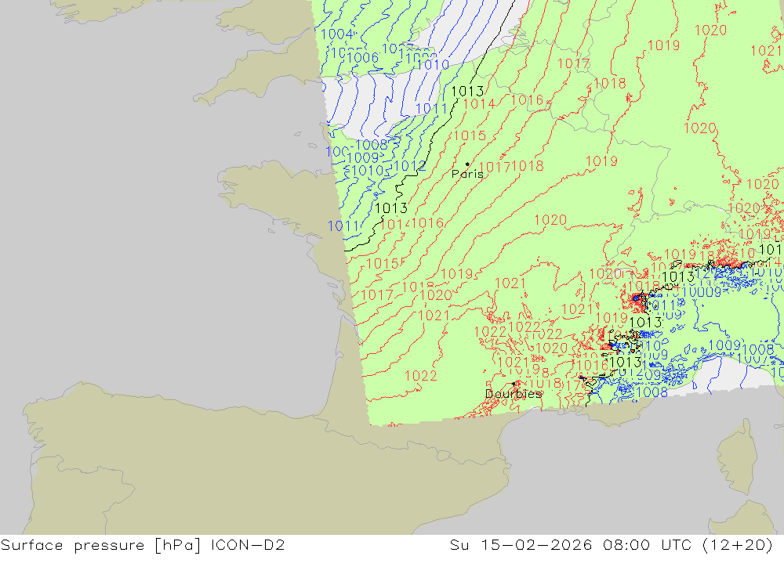Select the blue 1006 isobar label

(362, 57)
